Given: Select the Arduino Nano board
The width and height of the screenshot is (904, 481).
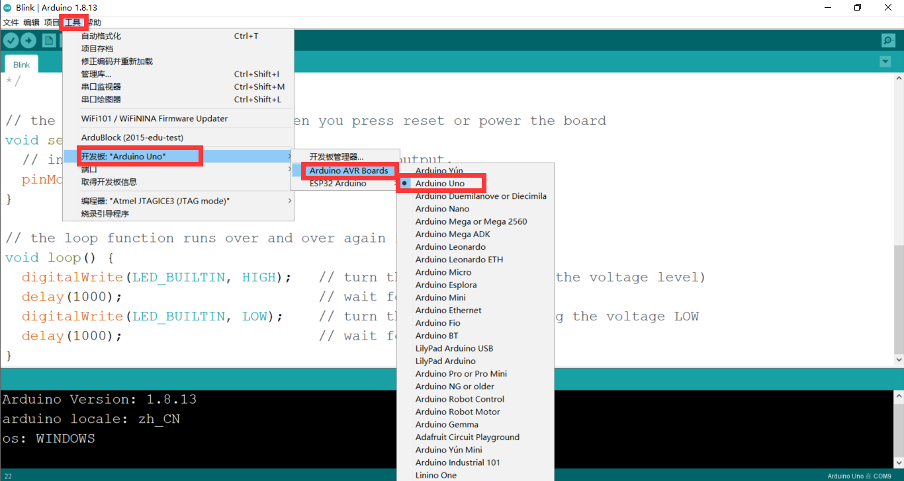Looking at the screenshot, I should pyautogui.click(x=475, y=209).
